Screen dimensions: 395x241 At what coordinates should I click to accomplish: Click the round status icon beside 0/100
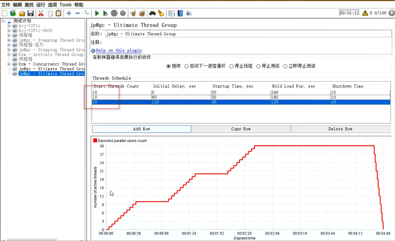click(x=392, y=13)
